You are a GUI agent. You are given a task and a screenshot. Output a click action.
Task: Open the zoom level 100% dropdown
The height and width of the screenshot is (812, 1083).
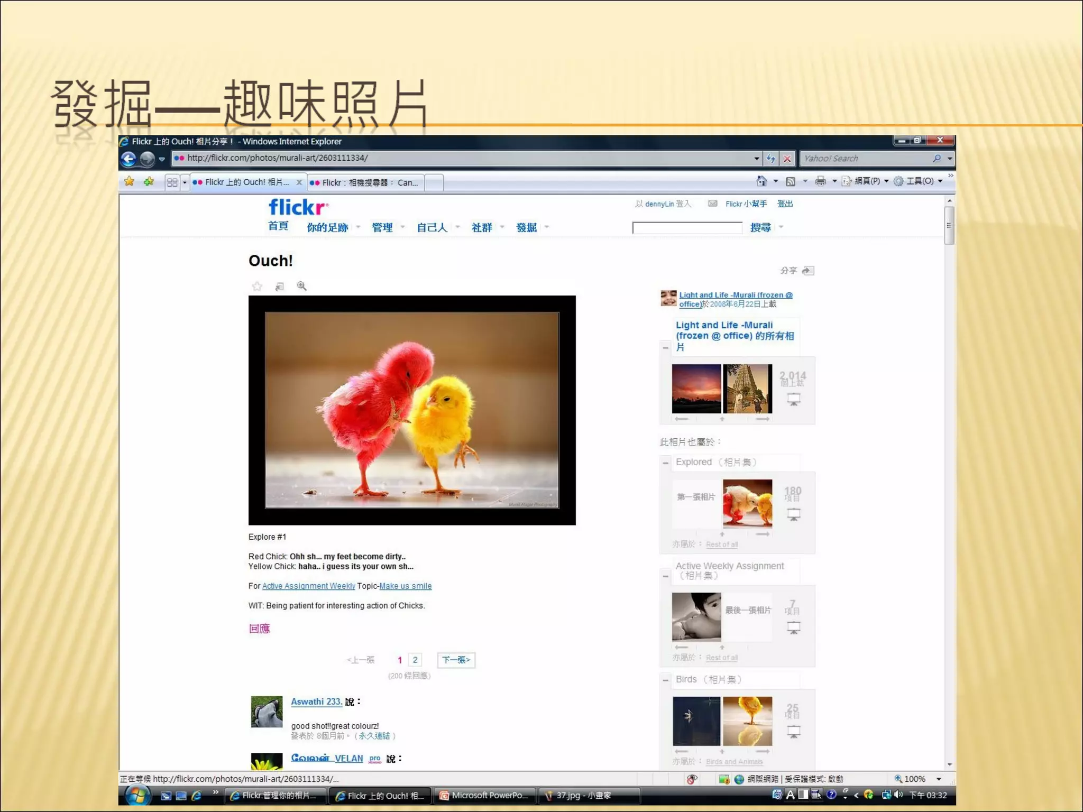coord(939,779)
